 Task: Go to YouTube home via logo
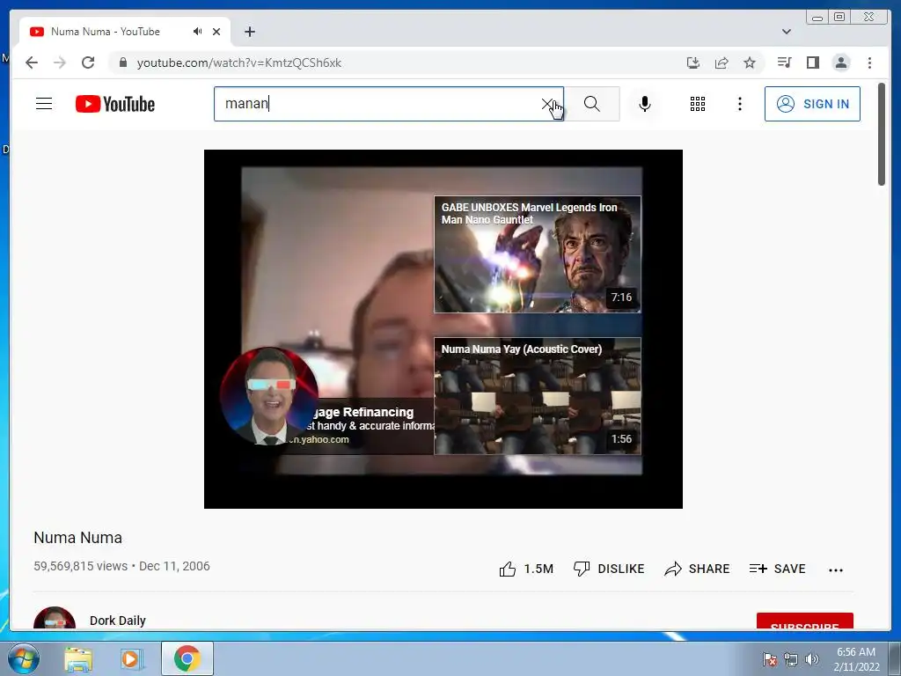coord(115,104)
